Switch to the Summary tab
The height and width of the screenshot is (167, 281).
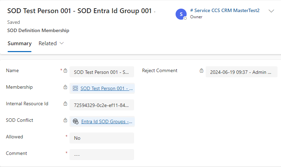pyautogui.click(x=19, y=43)
